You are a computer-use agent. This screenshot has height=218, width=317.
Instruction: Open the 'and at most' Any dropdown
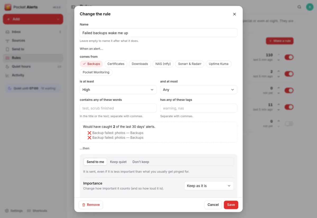(x=199, y=90)
